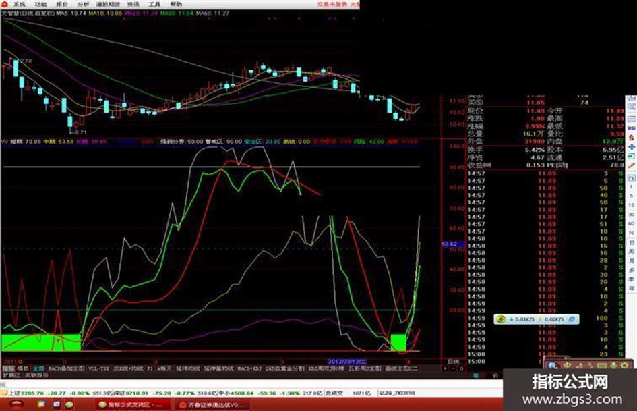Click the network speed widget coin icon
The image size is (637, 411).
pyautogui.click(x=500, y=319)
